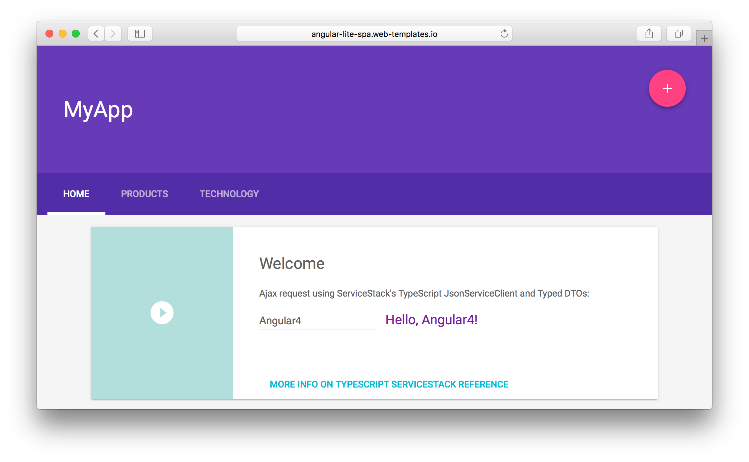This screenshot has height=462, width=749.
Task: Click the MyApp header title
Action: (98, 110)
